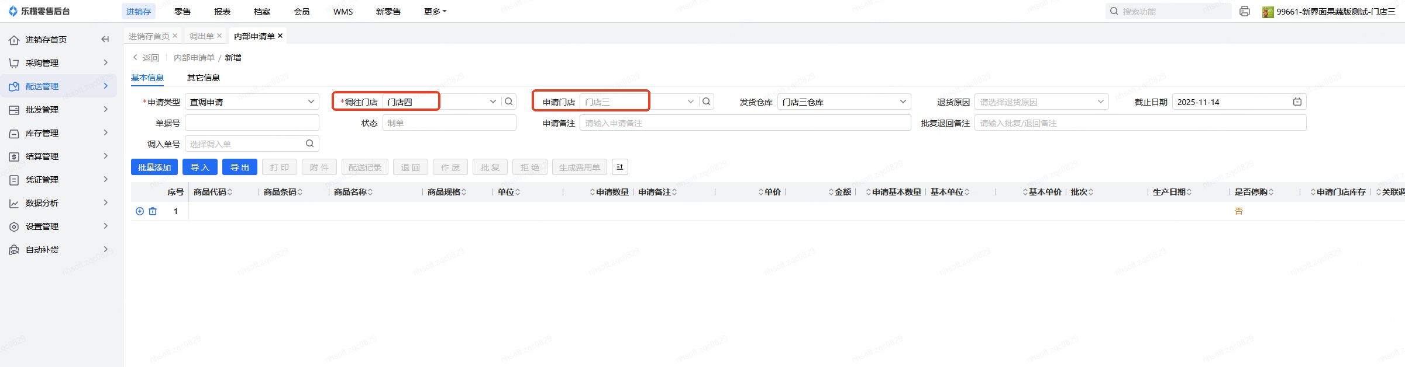Select the 报表 top menu
The image size is (1405, 367).
[222, 12]
